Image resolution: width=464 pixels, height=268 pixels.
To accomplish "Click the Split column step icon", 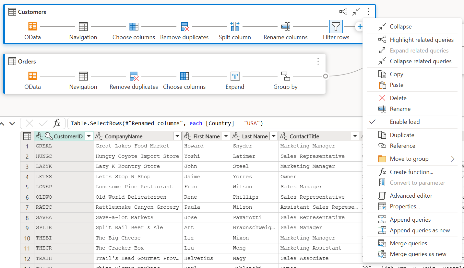I will (235, 27).
